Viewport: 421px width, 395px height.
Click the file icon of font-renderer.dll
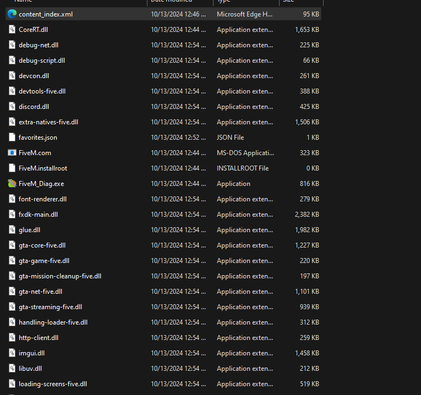pos(12,199)
